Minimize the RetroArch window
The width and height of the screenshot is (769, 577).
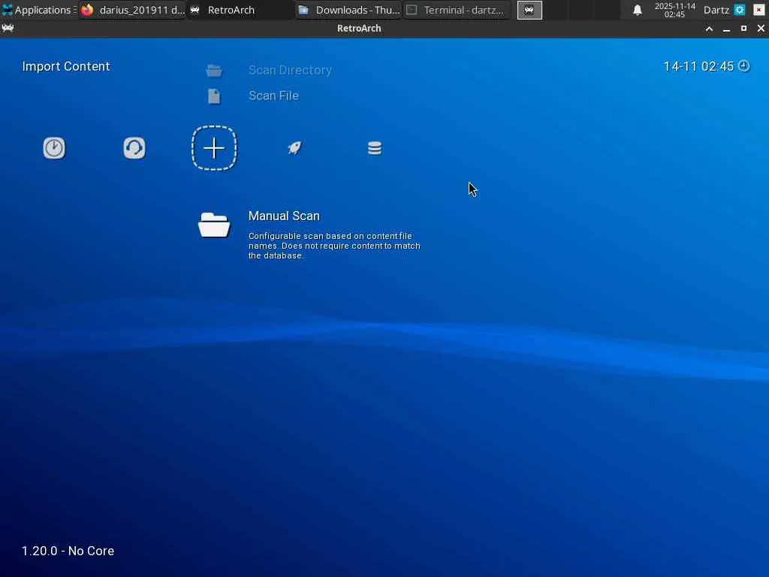(726, 29)
